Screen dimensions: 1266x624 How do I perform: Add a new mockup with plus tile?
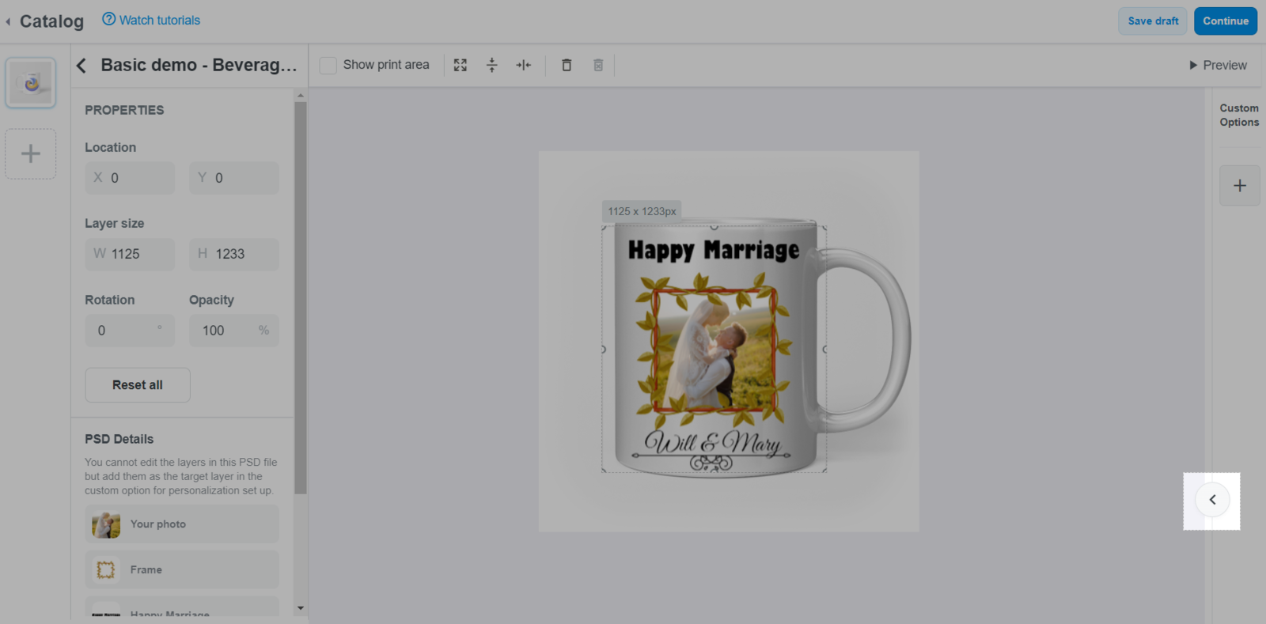point(31,153)
